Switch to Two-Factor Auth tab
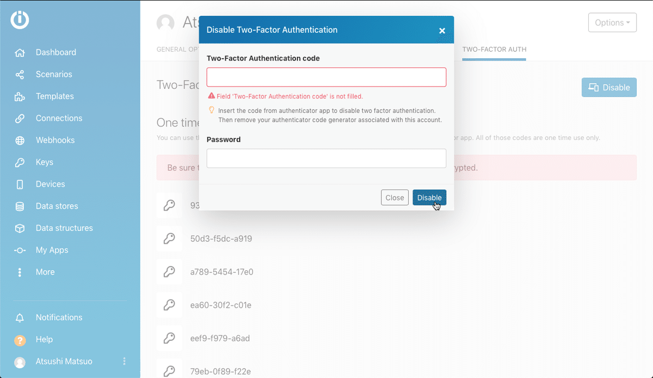 (x=494, y=50)
